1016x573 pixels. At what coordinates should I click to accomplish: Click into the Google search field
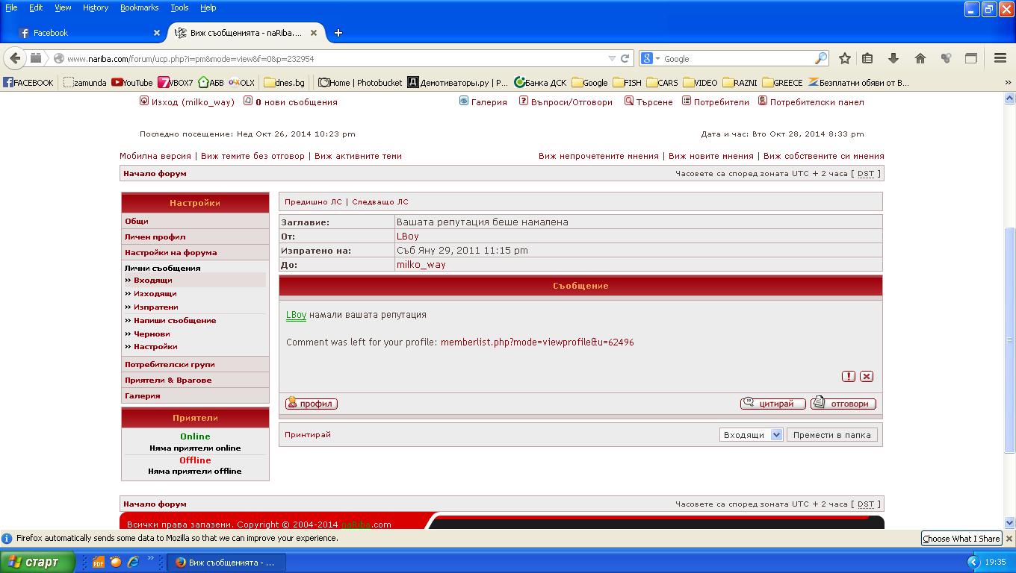tap(736, 58)
